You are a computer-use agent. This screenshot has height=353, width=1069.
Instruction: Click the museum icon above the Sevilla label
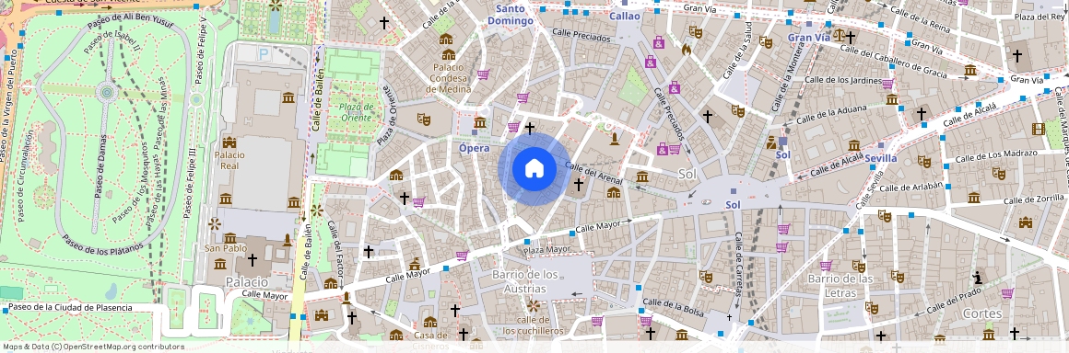pyautogui.click(x=854, y=145)
